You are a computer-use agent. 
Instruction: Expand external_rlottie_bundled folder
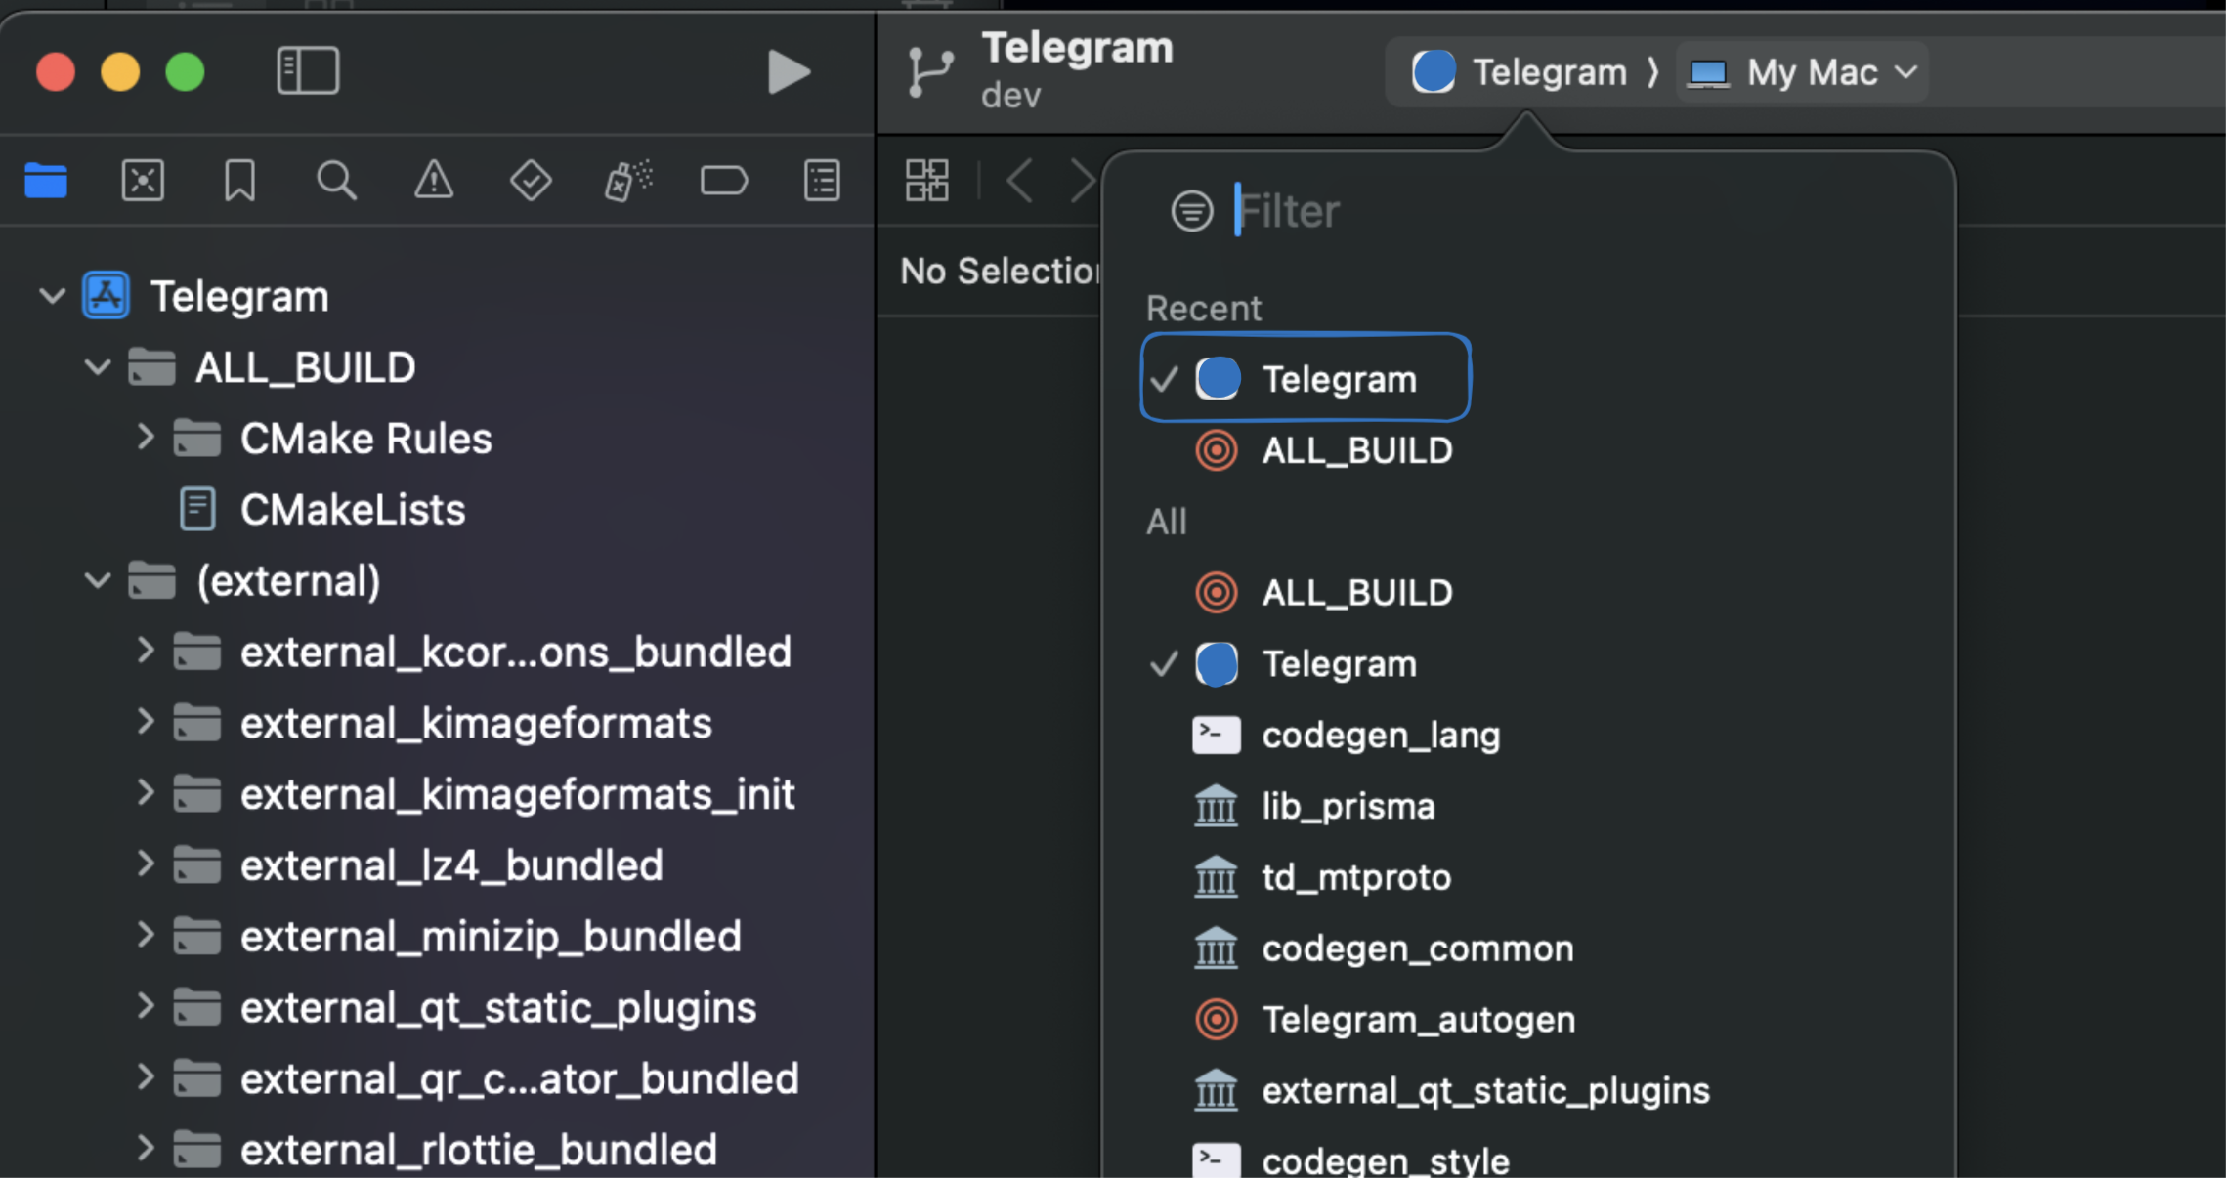tap(145, 1150)
